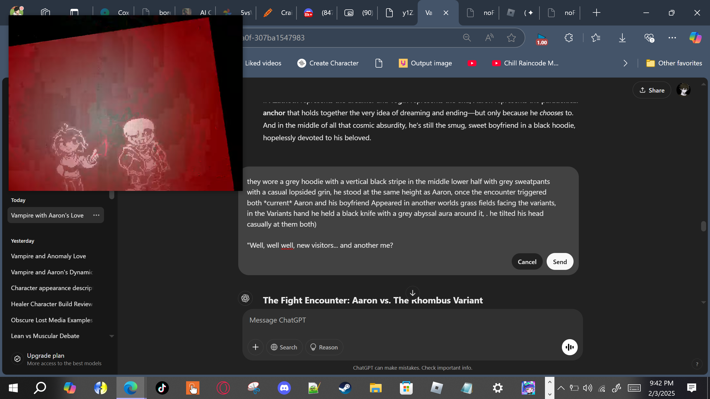Open the Favorites list icon
The width and height of the screenshot is (710, 399).
point(595,38)
